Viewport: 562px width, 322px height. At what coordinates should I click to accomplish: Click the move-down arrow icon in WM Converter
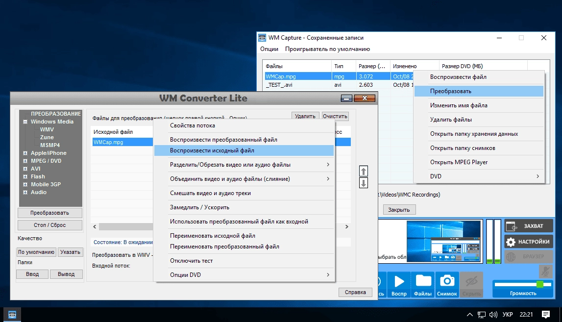tap(364, 183)
